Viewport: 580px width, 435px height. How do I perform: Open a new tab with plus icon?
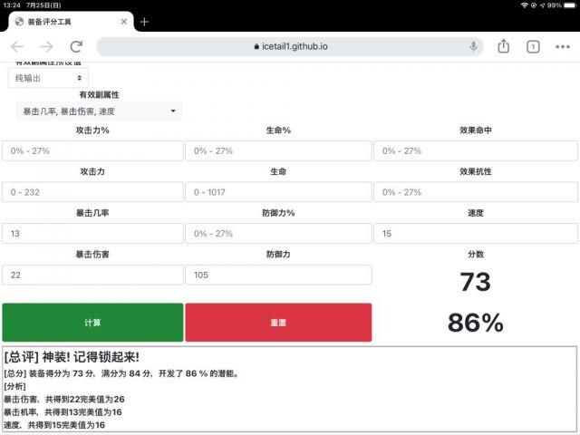tap(144, 22)
